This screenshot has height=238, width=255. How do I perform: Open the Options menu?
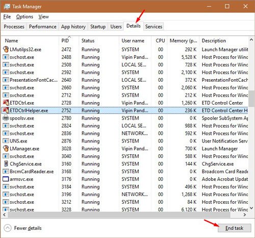(24, 17)
